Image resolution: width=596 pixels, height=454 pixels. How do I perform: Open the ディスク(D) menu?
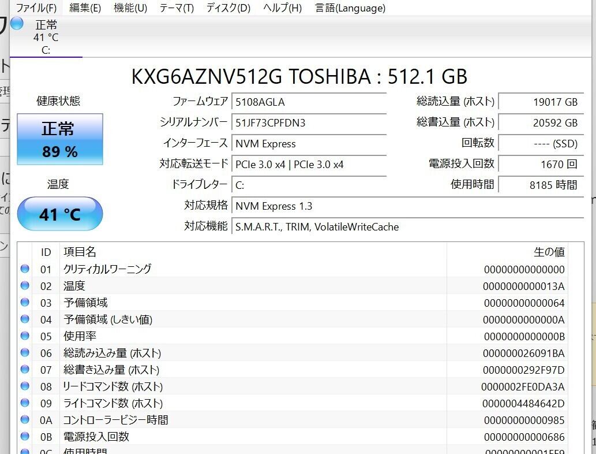(x=228, y=8)
